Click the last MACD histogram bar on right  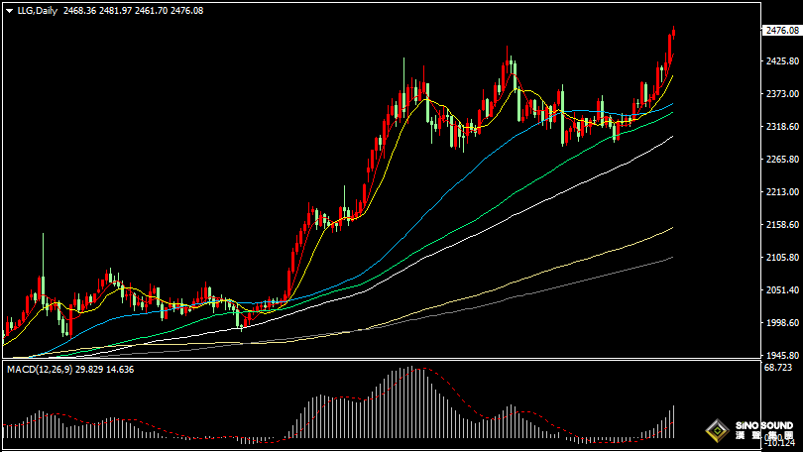click(673, 421)
